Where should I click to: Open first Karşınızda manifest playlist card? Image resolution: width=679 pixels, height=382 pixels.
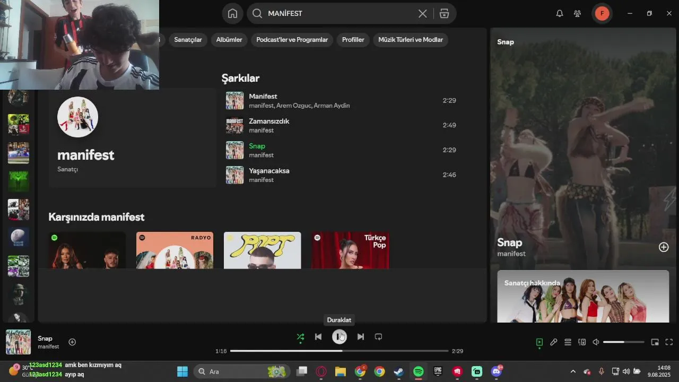[87, 250]
